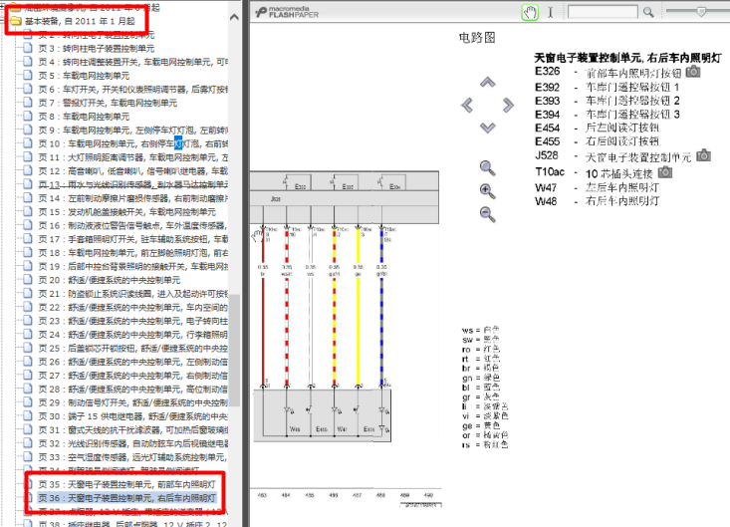The height and width of the screenshot is (527, 730).
Task: Click the 电路图 heading
Action: pos(477,37)
